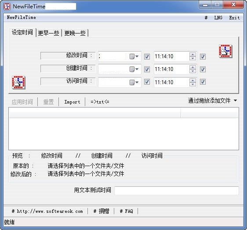Decrease the 修改时间 time with down spinner
Screen dimensions: 247x230
[x=193, y=58]
